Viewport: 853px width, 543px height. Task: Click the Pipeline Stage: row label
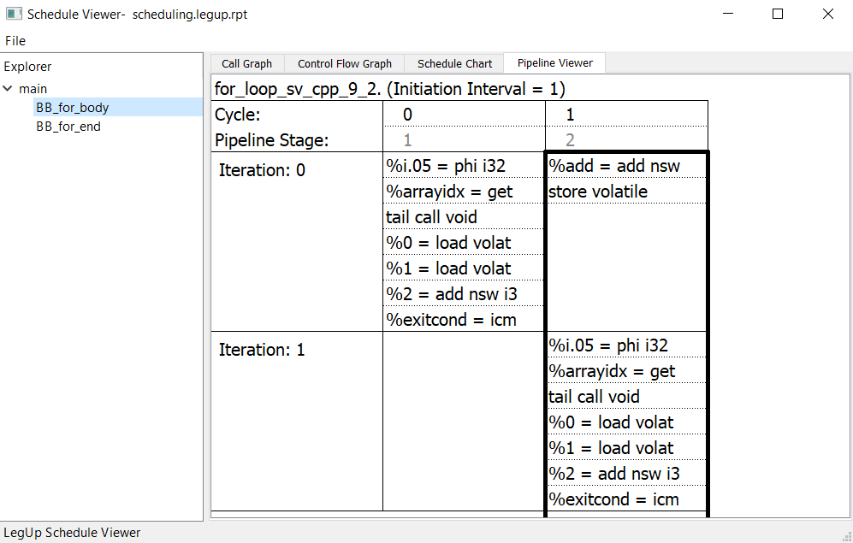point(272,140)
